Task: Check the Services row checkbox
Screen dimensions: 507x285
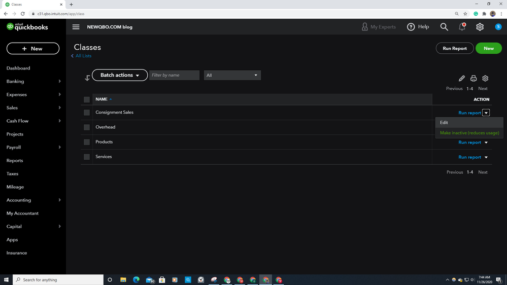Action: pos(87,157)
